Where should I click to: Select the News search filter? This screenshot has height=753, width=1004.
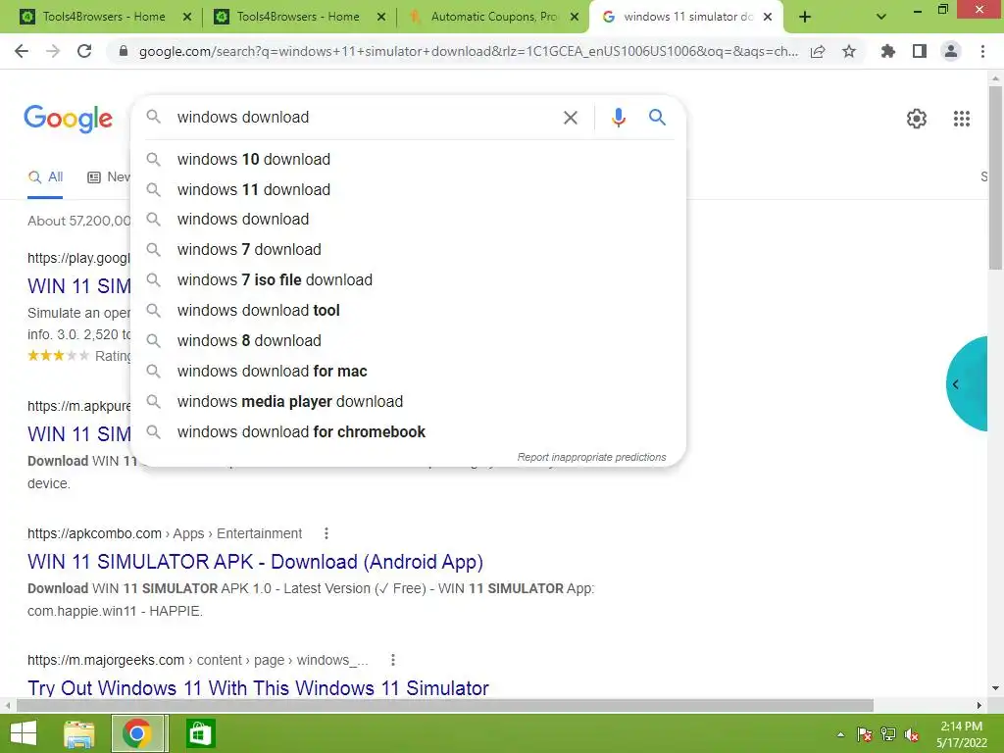pyautogui.click(x=109, y=177)
